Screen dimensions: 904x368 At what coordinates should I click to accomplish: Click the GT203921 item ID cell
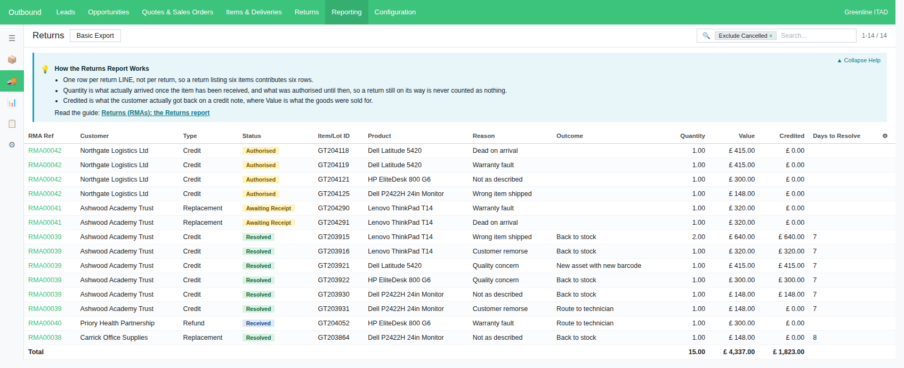point(334,266)
